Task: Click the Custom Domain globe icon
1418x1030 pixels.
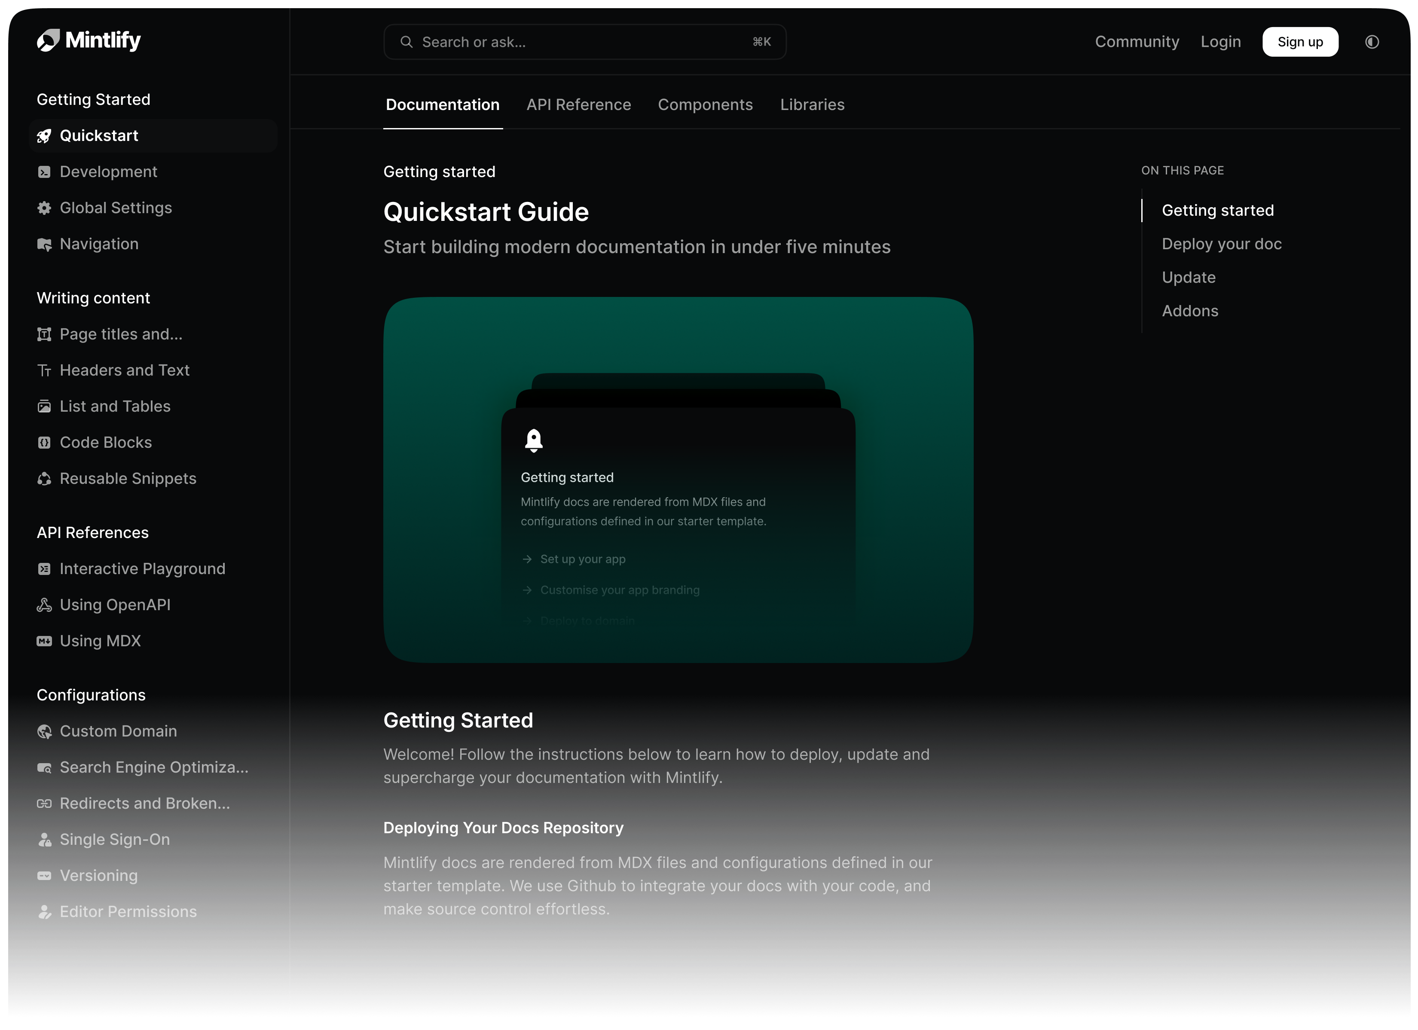Action: 44,732
